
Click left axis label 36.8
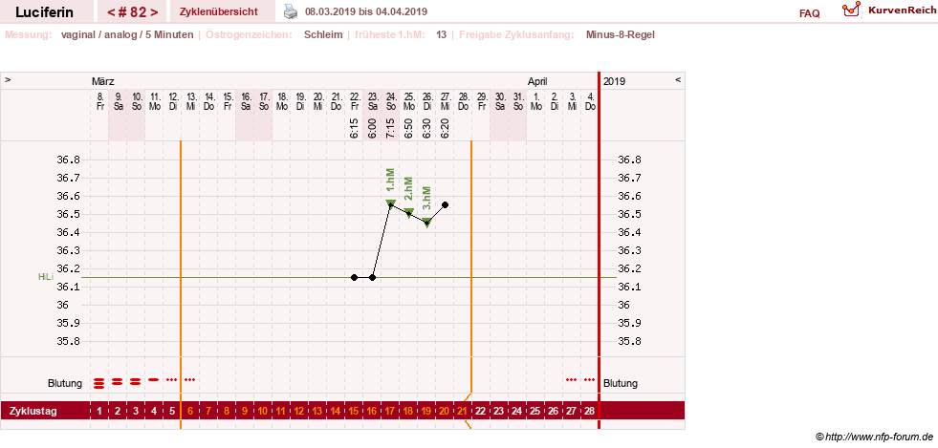click(x=68, y=160)
